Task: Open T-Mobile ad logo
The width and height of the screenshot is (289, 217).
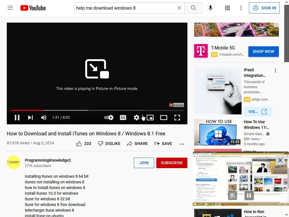Action: click(x=201, y=51)
